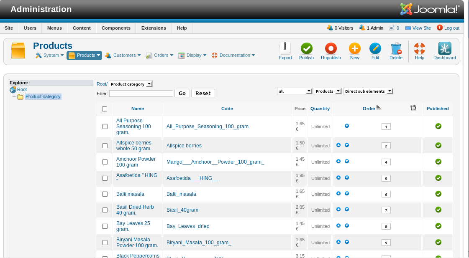This screenshot has width=469, height=258.
Task: Click the save order disk icon
Action: point(413,108)
